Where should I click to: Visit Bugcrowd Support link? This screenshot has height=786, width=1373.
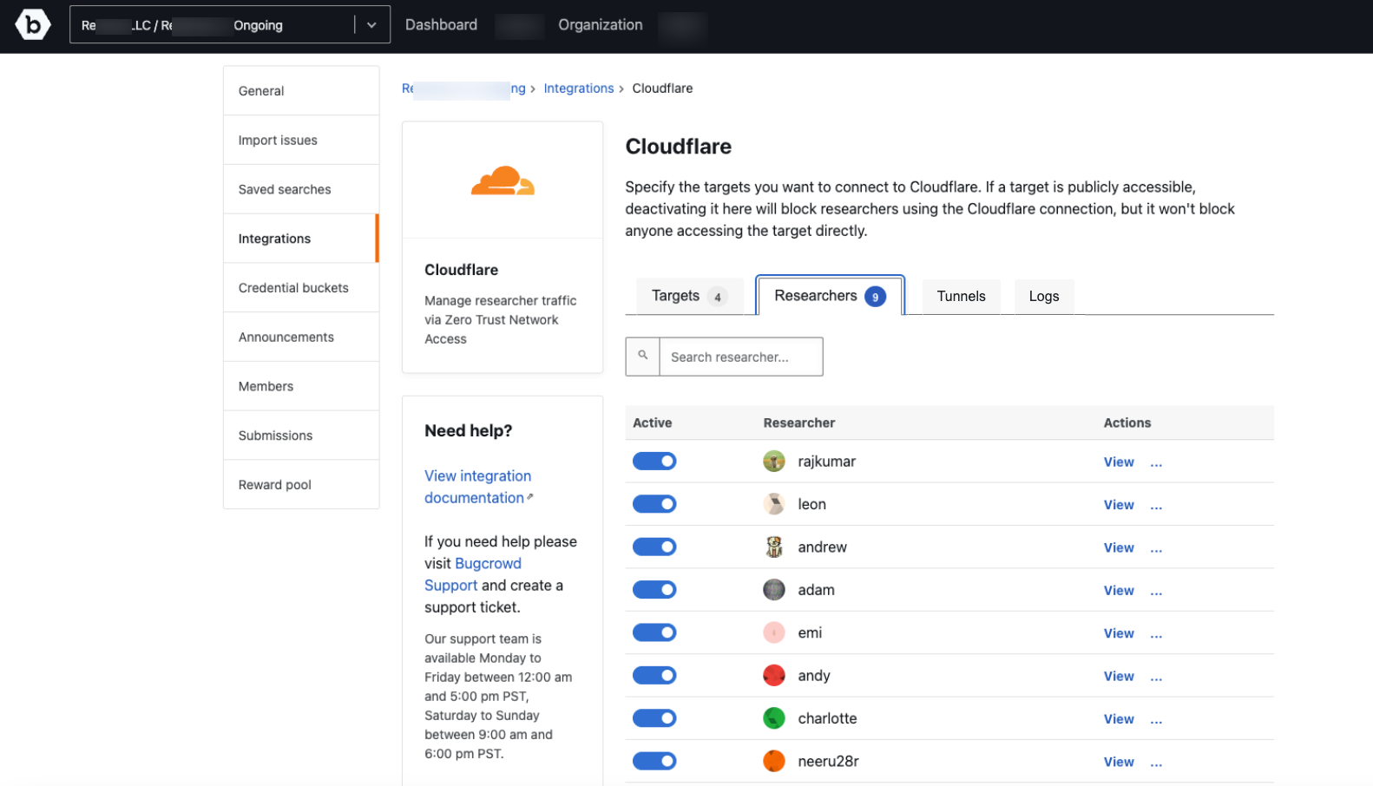coord(473,574)
